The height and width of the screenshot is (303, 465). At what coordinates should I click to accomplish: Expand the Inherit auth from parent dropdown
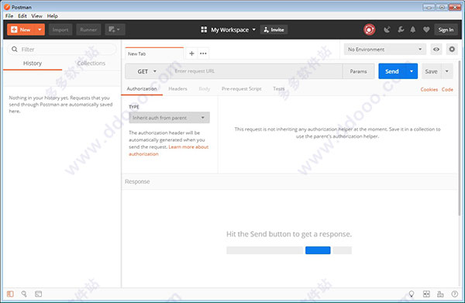click(x=169, y=118)
